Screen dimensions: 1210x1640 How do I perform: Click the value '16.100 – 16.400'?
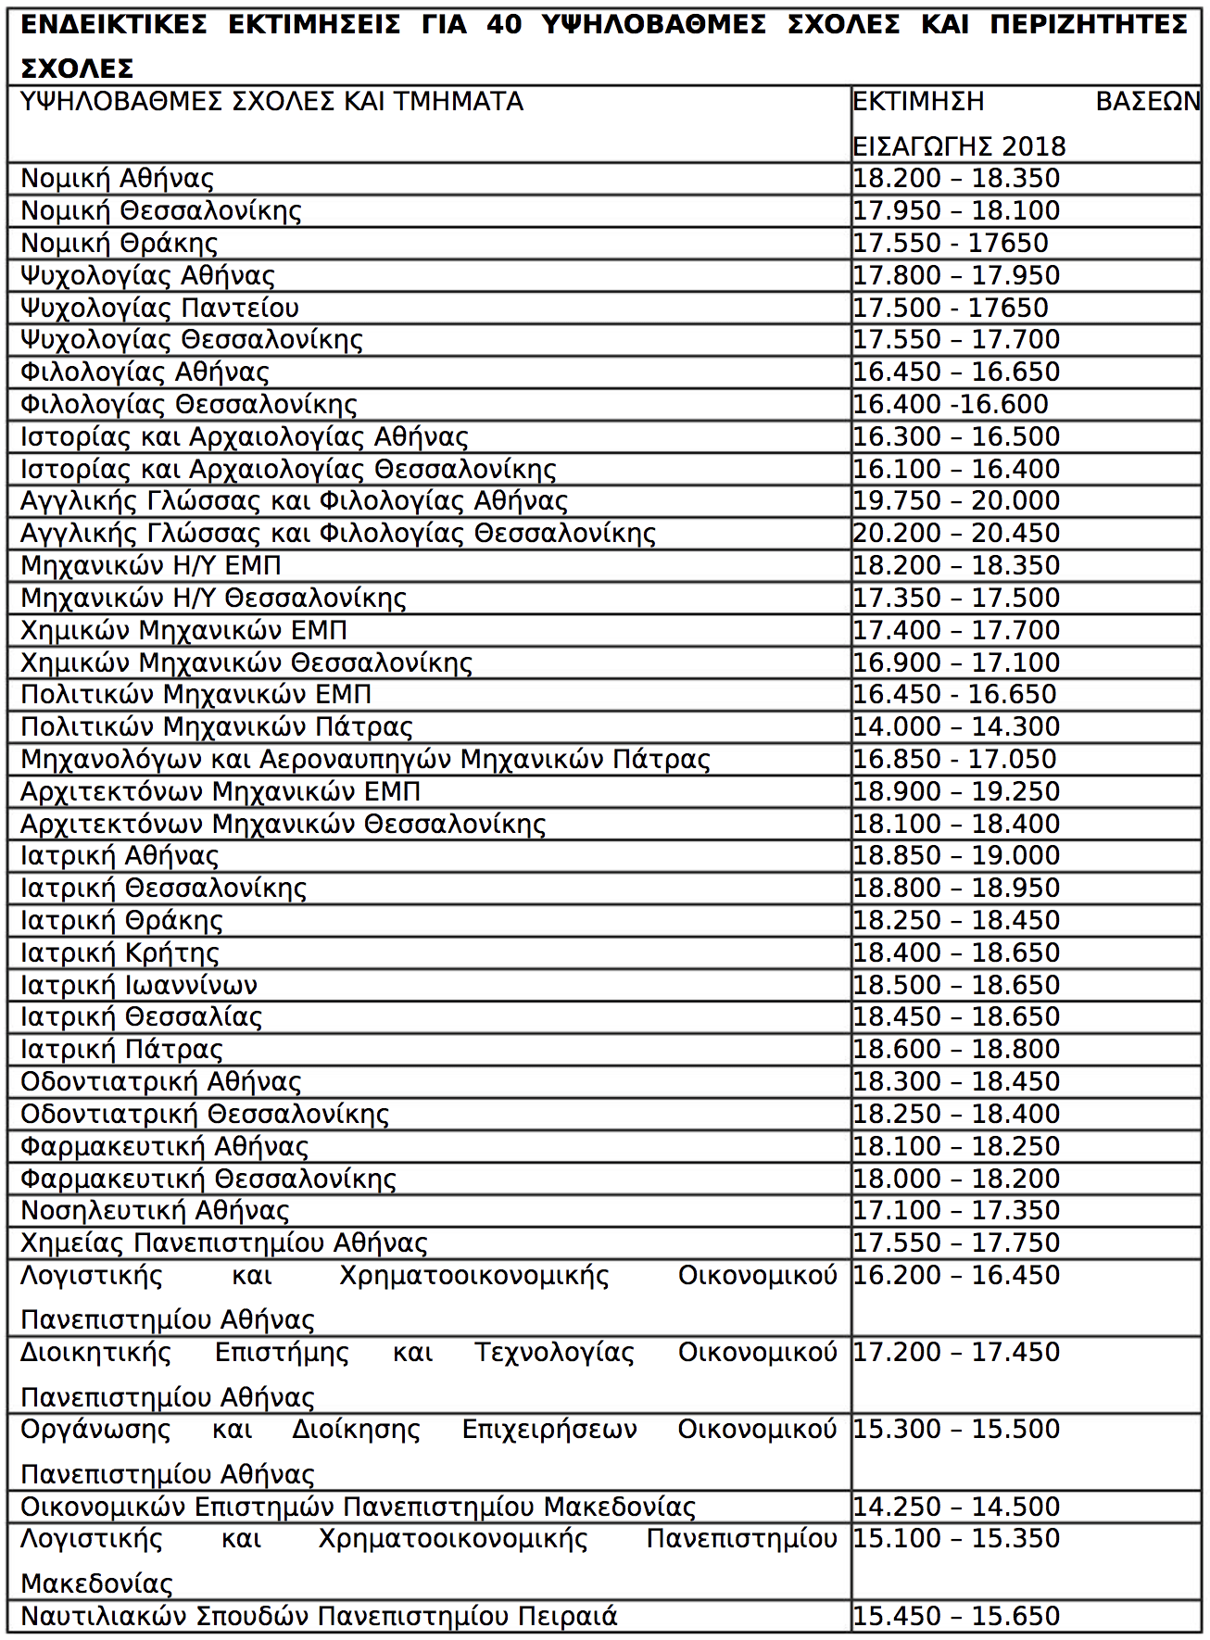pos(956,469)
